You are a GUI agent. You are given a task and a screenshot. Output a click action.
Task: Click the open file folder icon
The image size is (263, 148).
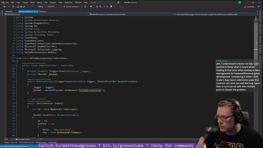click(18, 7)
